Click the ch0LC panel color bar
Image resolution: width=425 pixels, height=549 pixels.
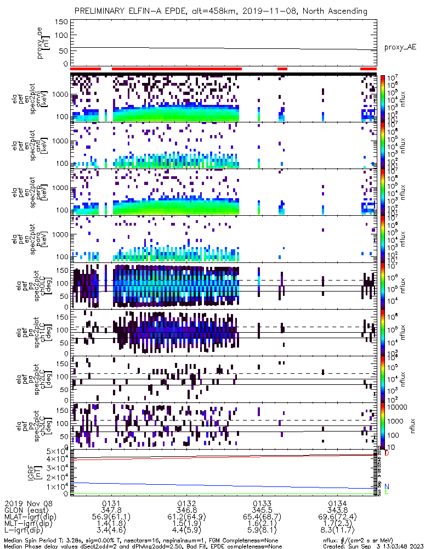[383, 285]
